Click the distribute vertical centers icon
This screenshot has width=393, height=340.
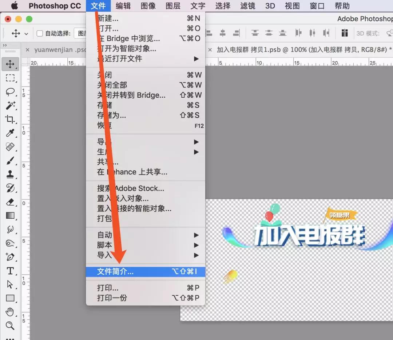269,33
